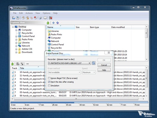Click the Help button in Erase dialog

pos(104,70)
